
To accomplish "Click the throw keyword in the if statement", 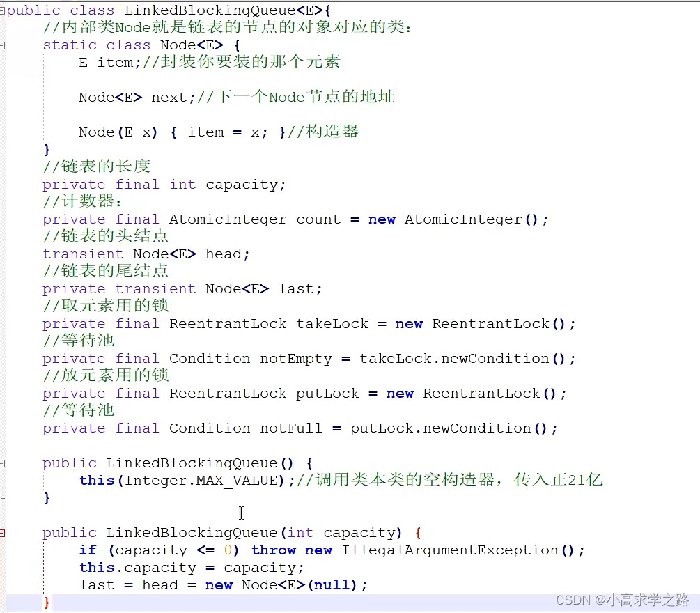I will [x=274, y=550].
